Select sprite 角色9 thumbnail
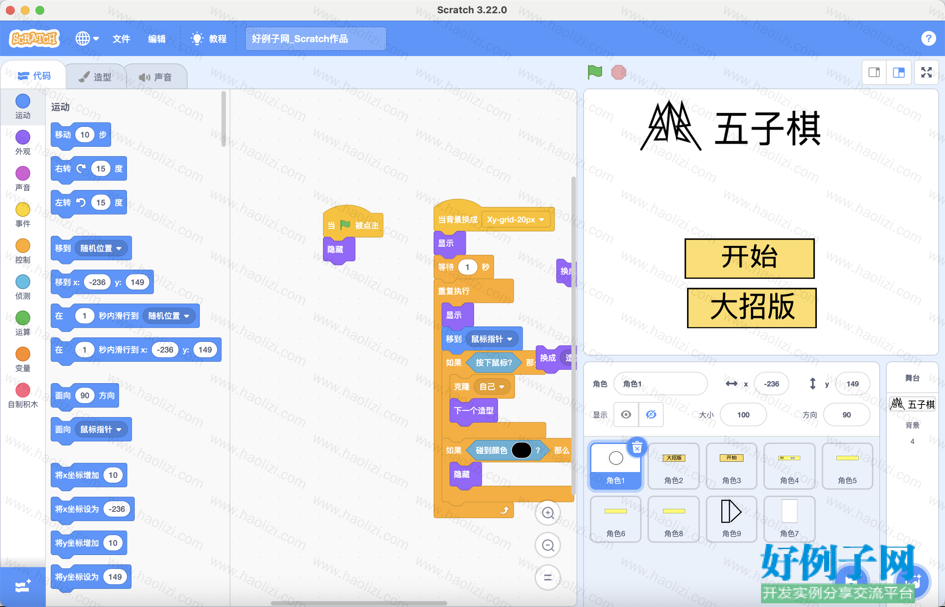Screen dimensions: 945x607 (x=732, y=519)
